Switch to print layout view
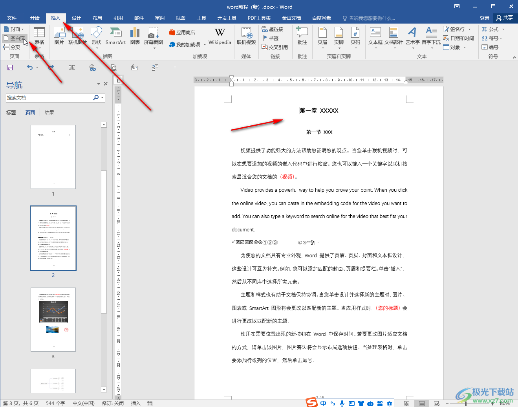Screen dimensions: 518x407 point(421,403)
